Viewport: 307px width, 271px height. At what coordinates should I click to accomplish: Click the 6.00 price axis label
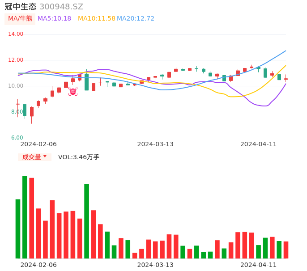pos(17,138)
